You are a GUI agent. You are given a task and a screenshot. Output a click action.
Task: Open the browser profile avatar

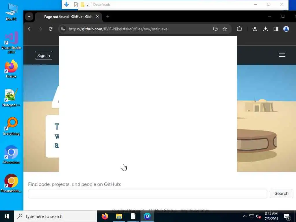tap(286, 29)
